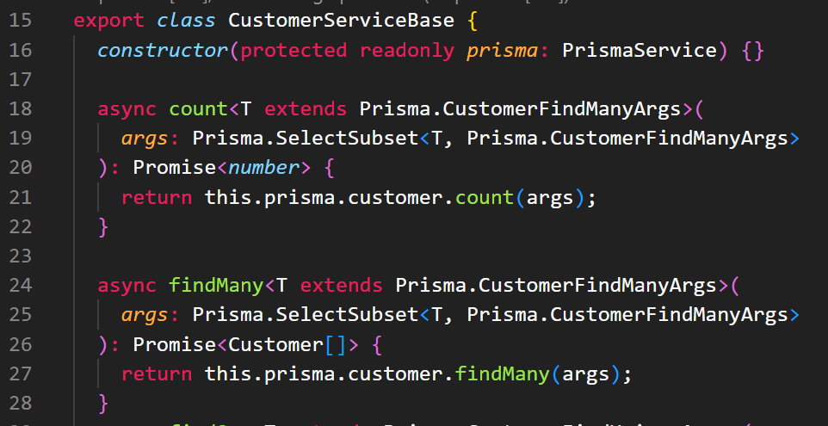Click the findMany method name on line 24

pos(217,286)
